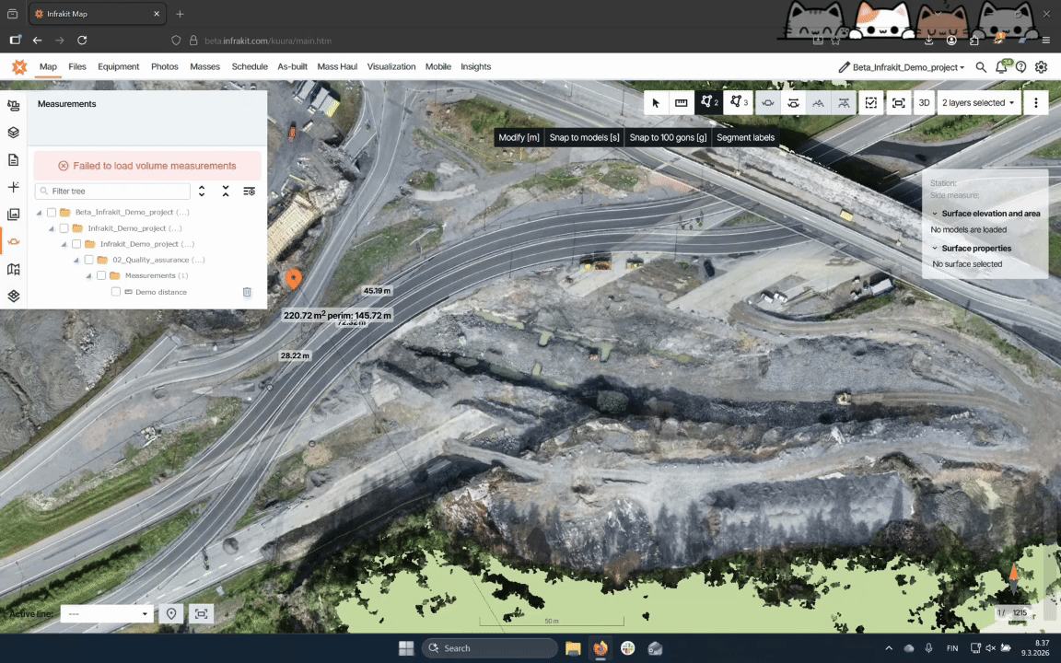
Task: Expand all tree nodes
Action: (x=202, y=192)
